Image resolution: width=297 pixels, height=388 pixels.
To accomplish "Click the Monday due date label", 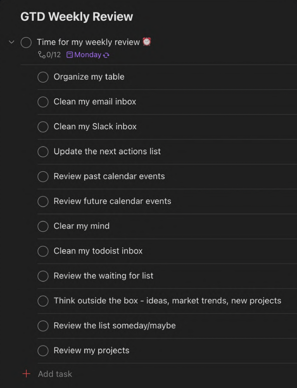I will (x=88, y=55).
